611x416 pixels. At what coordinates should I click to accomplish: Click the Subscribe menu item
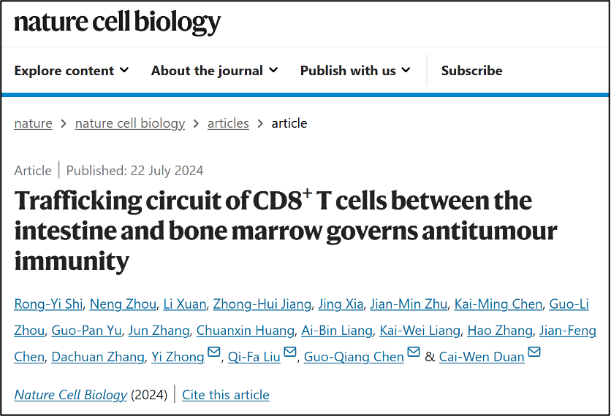point(471,71)
